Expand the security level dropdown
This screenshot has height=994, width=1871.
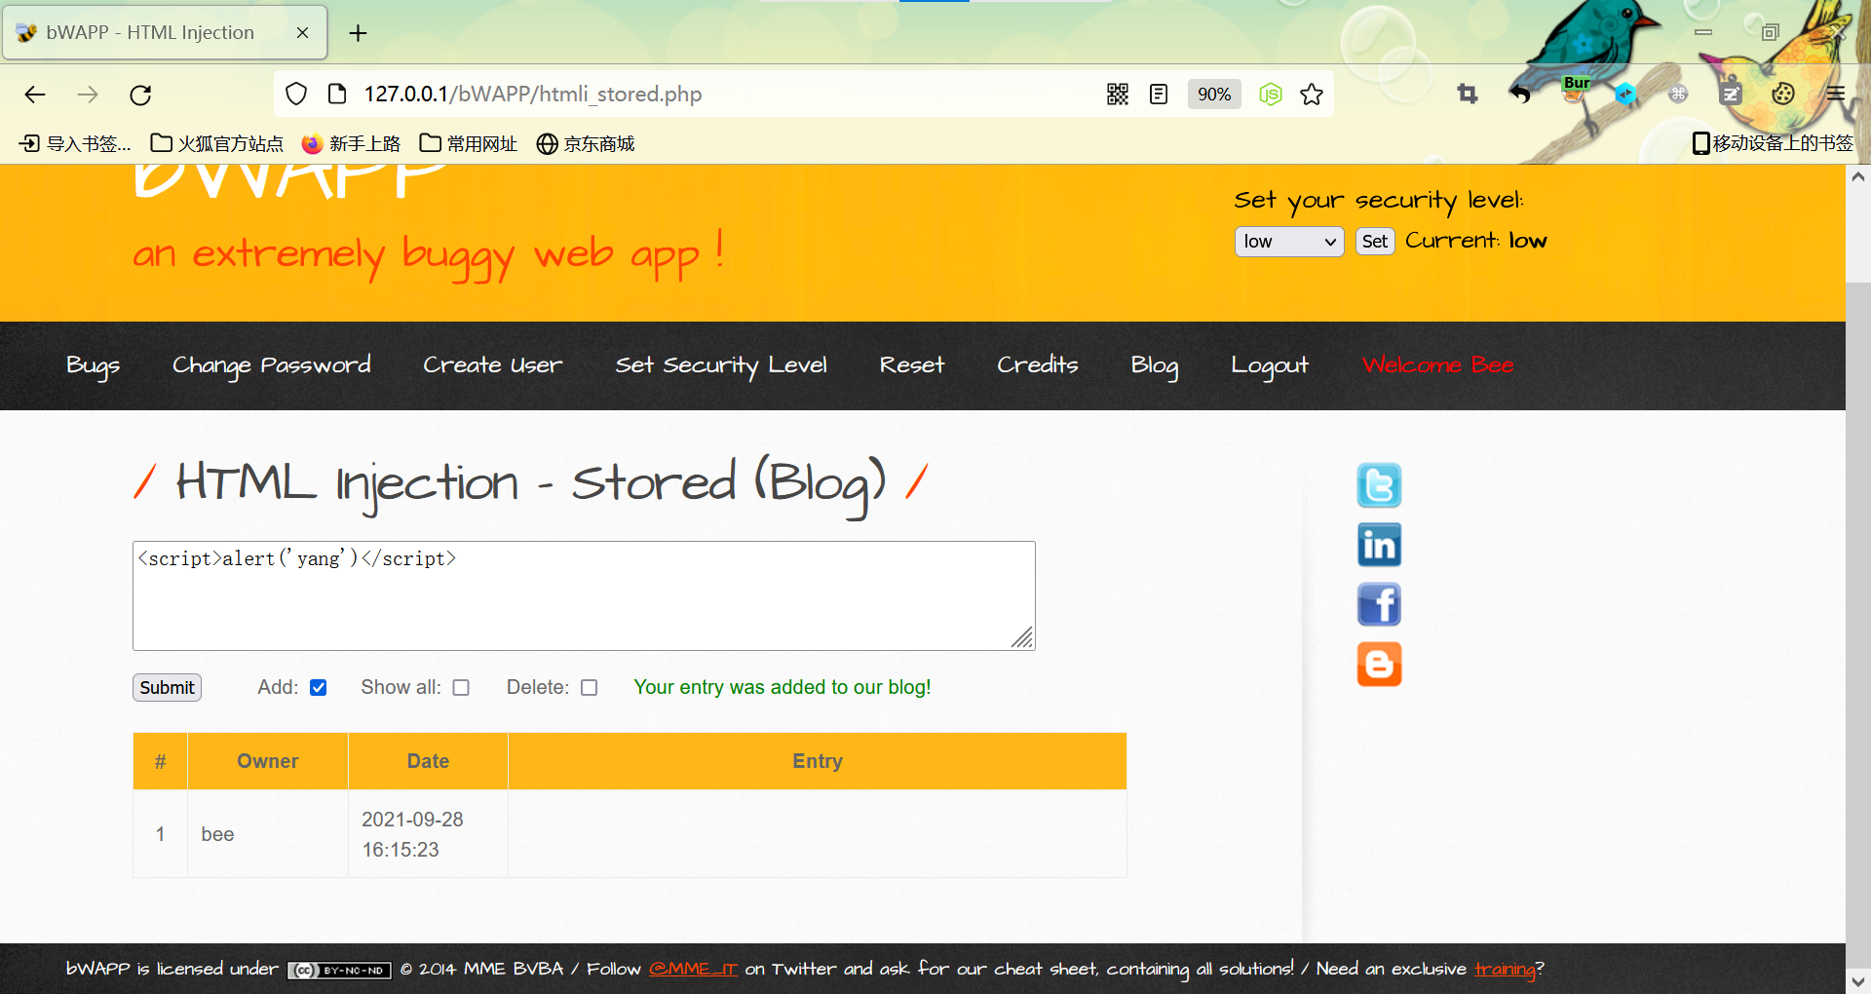(1289, 242)
